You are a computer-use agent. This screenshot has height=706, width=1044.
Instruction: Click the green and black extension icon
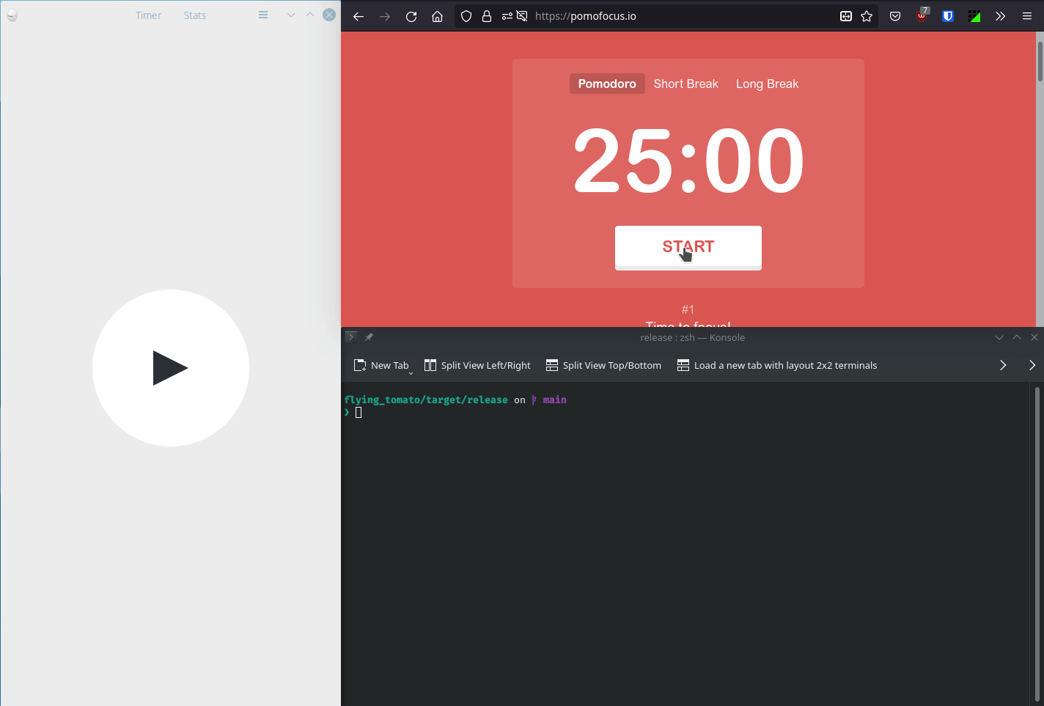(x=974, y=16)
